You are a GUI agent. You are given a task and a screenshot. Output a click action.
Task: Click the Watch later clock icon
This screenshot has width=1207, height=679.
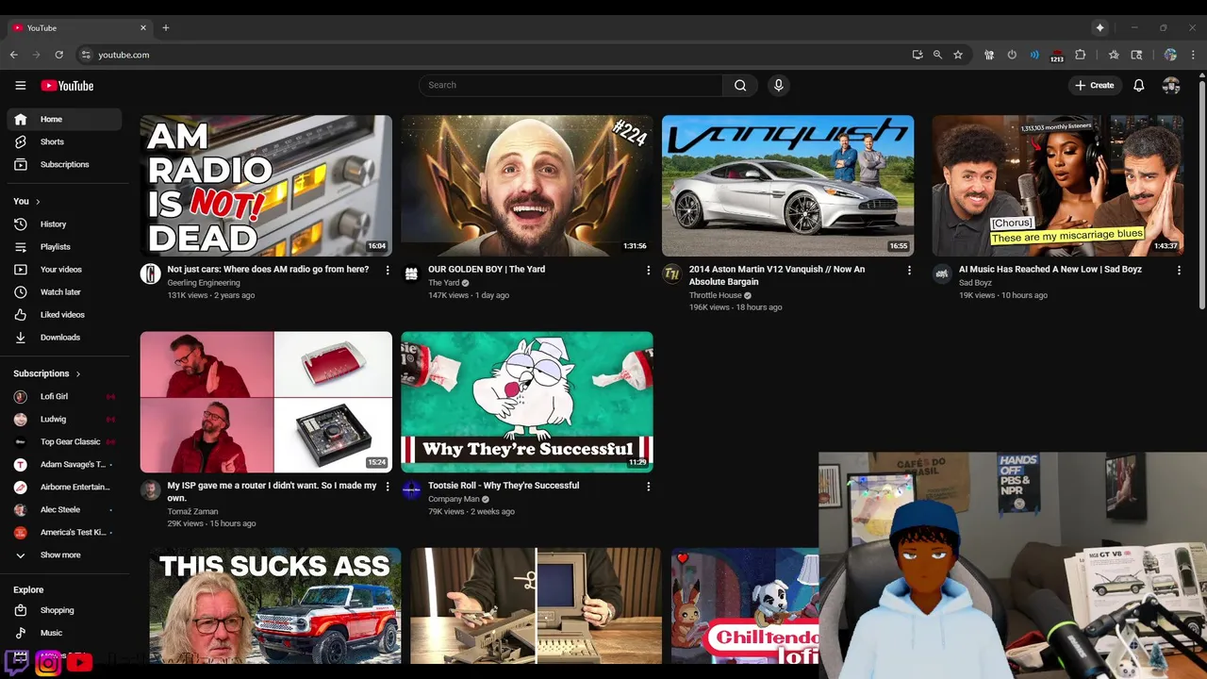click(x=21, y=292)
